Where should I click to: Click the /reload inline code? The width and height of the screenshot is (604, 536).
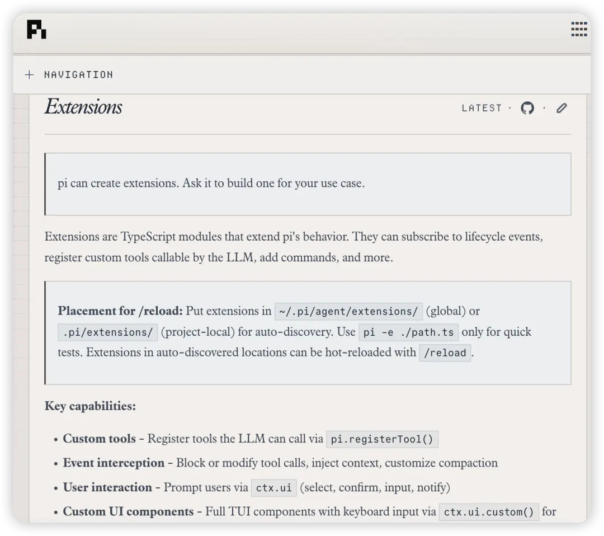coord(445,352)
